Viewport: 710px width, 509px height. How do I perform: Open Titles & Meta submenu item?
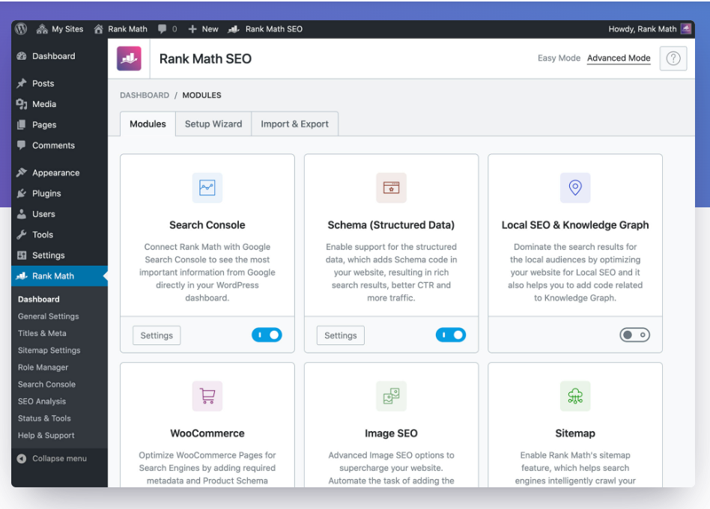click(x=42, y=333)
